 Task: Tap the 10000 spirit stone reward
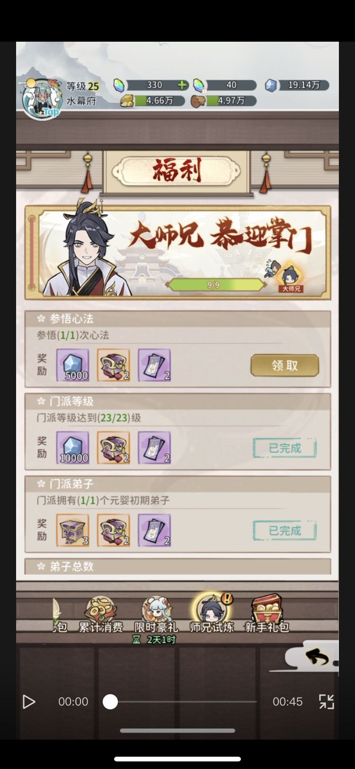pyautogui.click(x=73, y=447)
